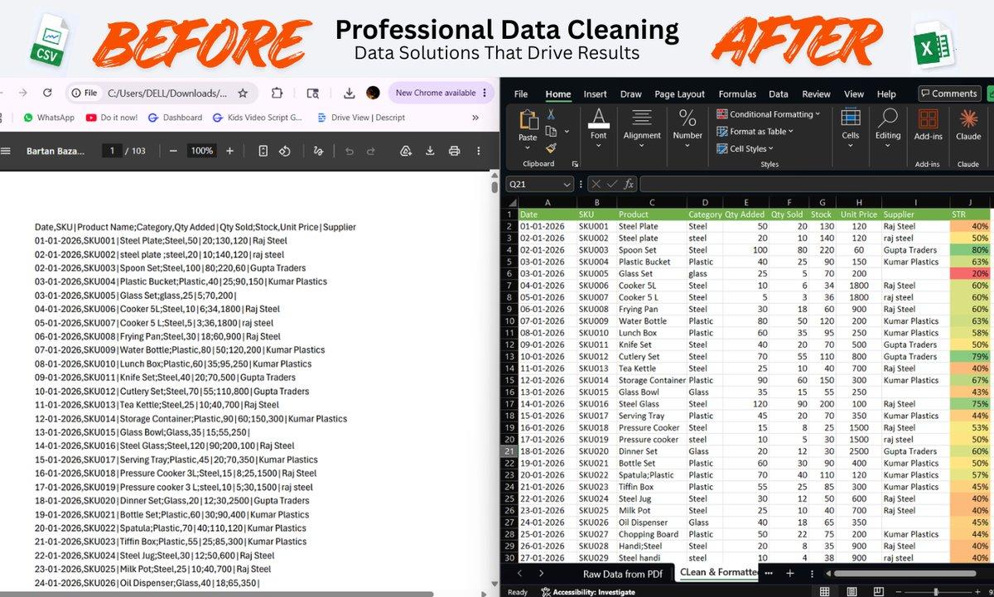Click the Copy icon in Excel clipboard group
Screen dimensions: 994x597
551,131
